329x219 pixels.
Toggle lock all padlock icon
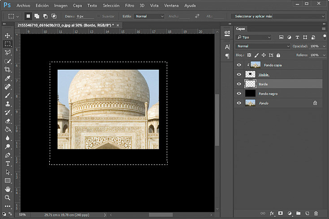(x=278, y=55)
